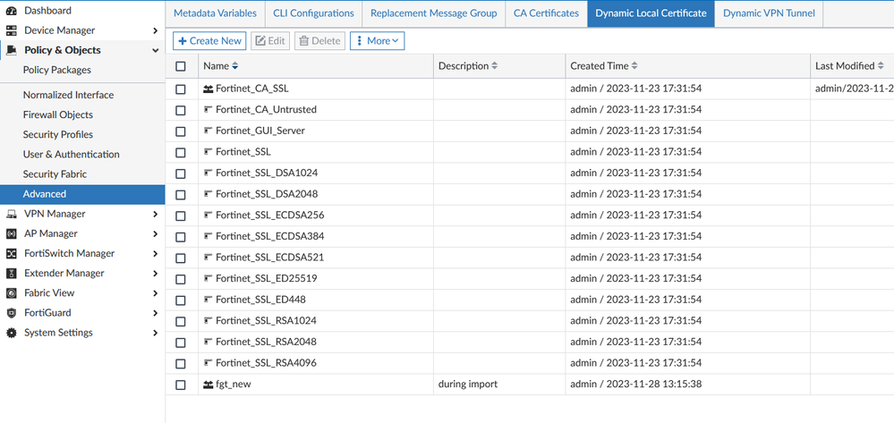This screenshot has height=423, width=894.
Task: Click the FortiSwitch Manager icon
Action: pos(11,253)
